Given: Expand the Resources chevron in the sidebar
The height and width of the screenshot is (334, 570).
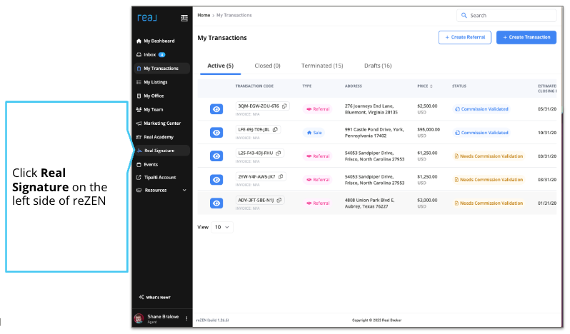Looking at the screenshot, I should [184, 191].
